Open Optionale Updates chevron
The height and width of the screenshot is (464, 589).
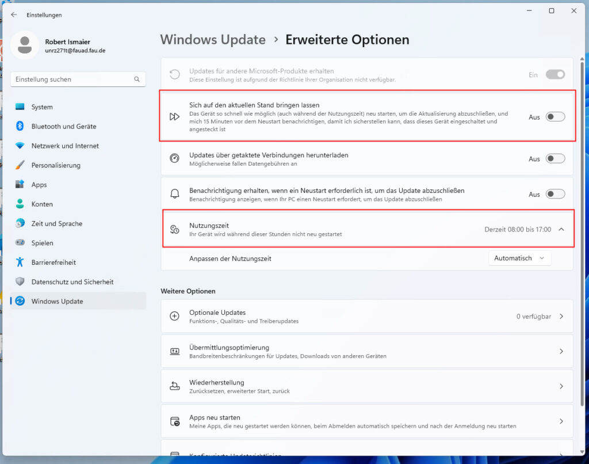click(561, 317)
